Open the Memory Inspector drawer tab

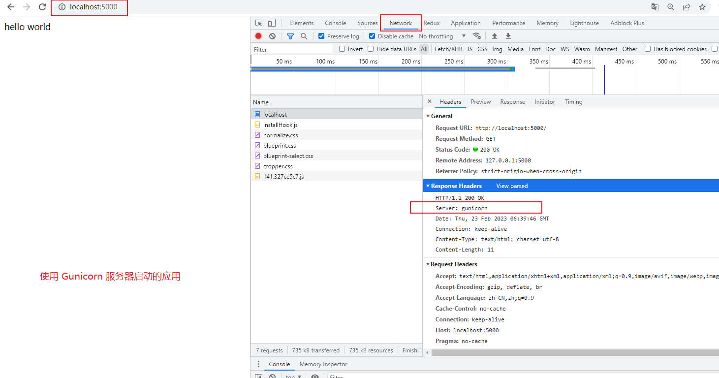tap(323, 364)
